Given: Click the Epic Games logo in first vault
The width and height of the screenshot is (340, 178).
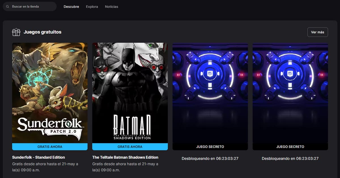Looking at the screenshot, I should coord(210,74).
